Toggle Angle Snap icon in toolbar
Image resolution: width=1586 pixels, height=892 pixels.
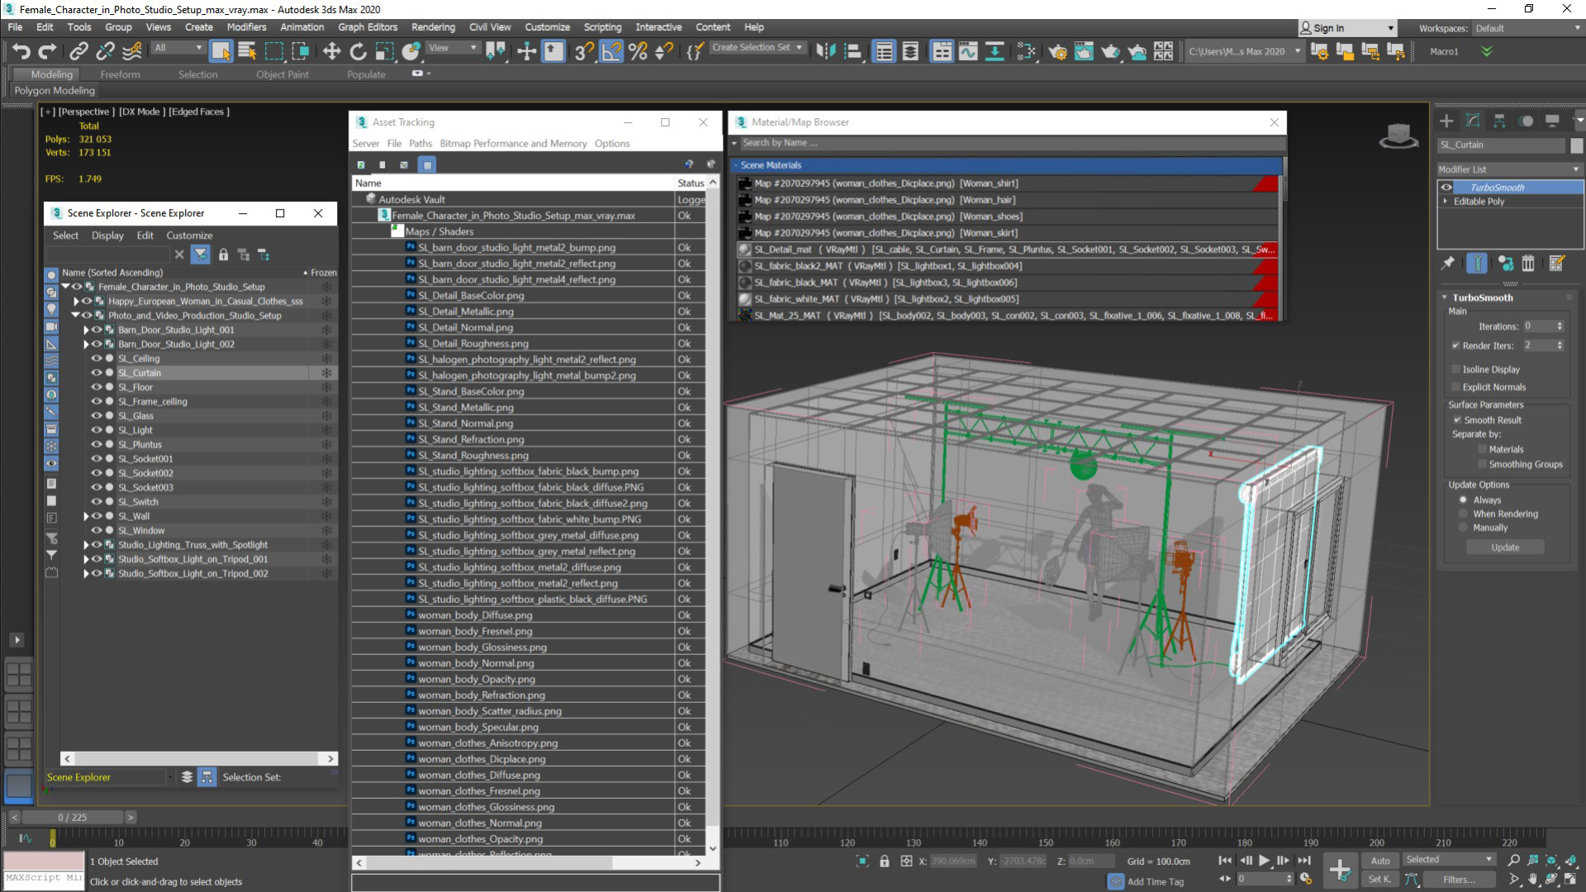(x=611, y=51)
